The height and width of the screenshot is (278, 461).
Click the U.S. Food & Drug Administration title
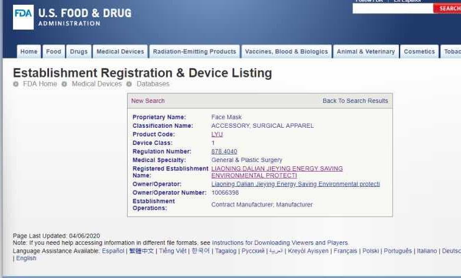click(85, 17)
